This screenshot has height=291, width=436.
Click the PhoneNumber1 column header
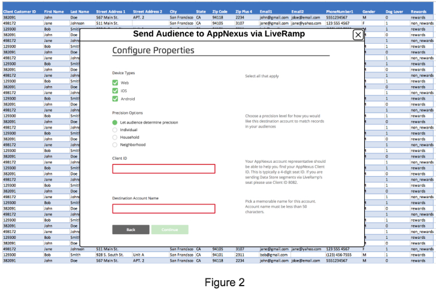click(x=340, y=11)
